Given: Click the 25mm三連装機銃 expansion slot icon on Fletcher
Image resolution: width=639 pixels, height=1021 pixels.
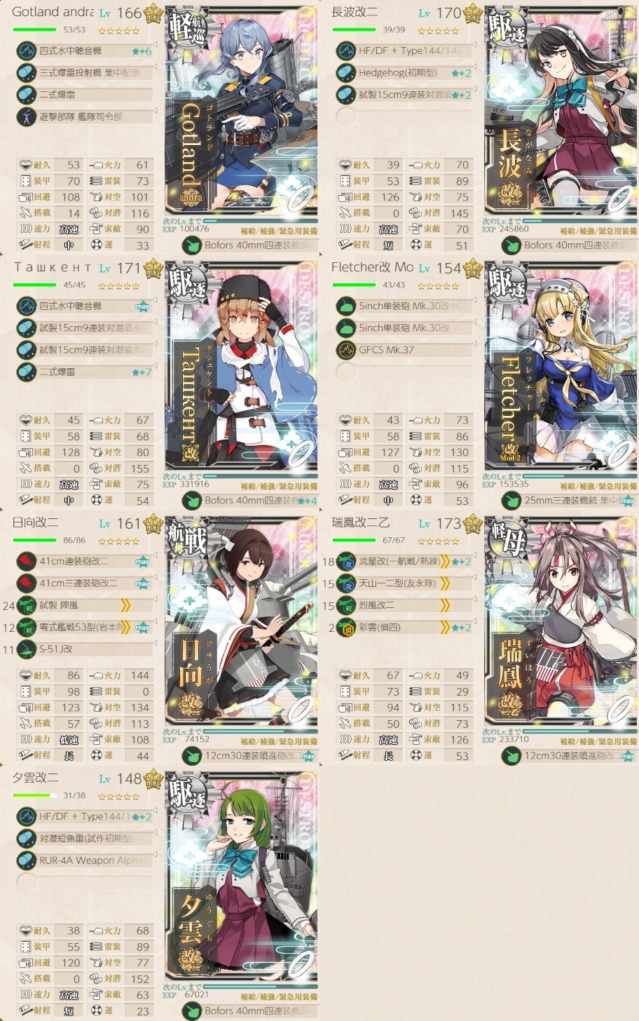Looking at the screenshot, I should 511,501.
